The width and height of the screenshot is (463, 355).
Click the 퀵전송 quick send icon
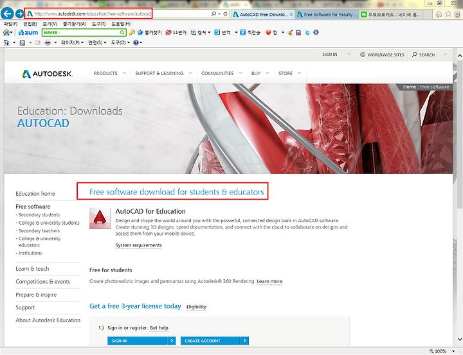point(242,33)
